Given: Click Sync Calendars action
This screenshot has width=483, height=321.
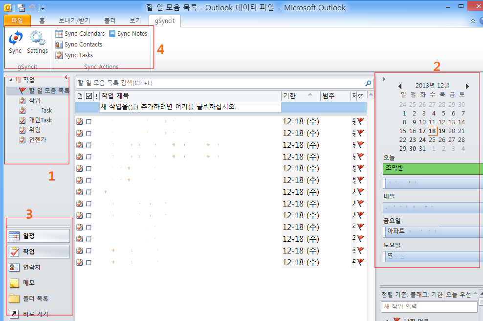Looking at the screenshot, I should [x=80, y=34].
